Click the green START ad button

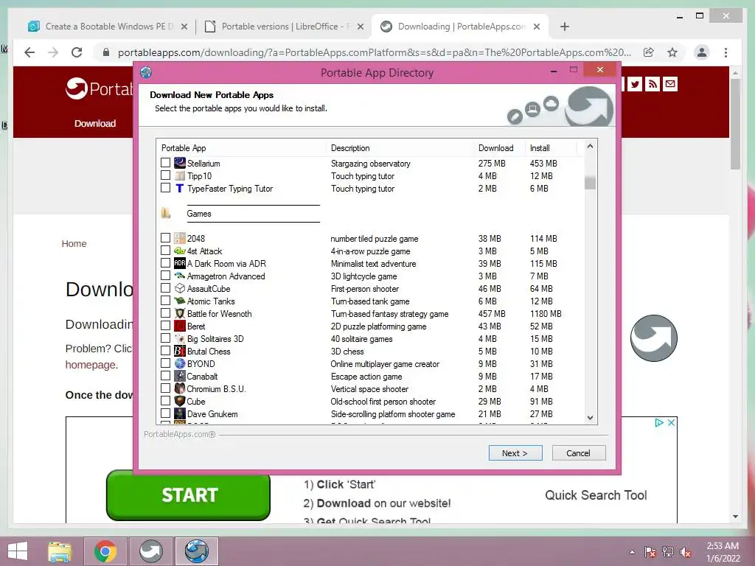point(188,495)
